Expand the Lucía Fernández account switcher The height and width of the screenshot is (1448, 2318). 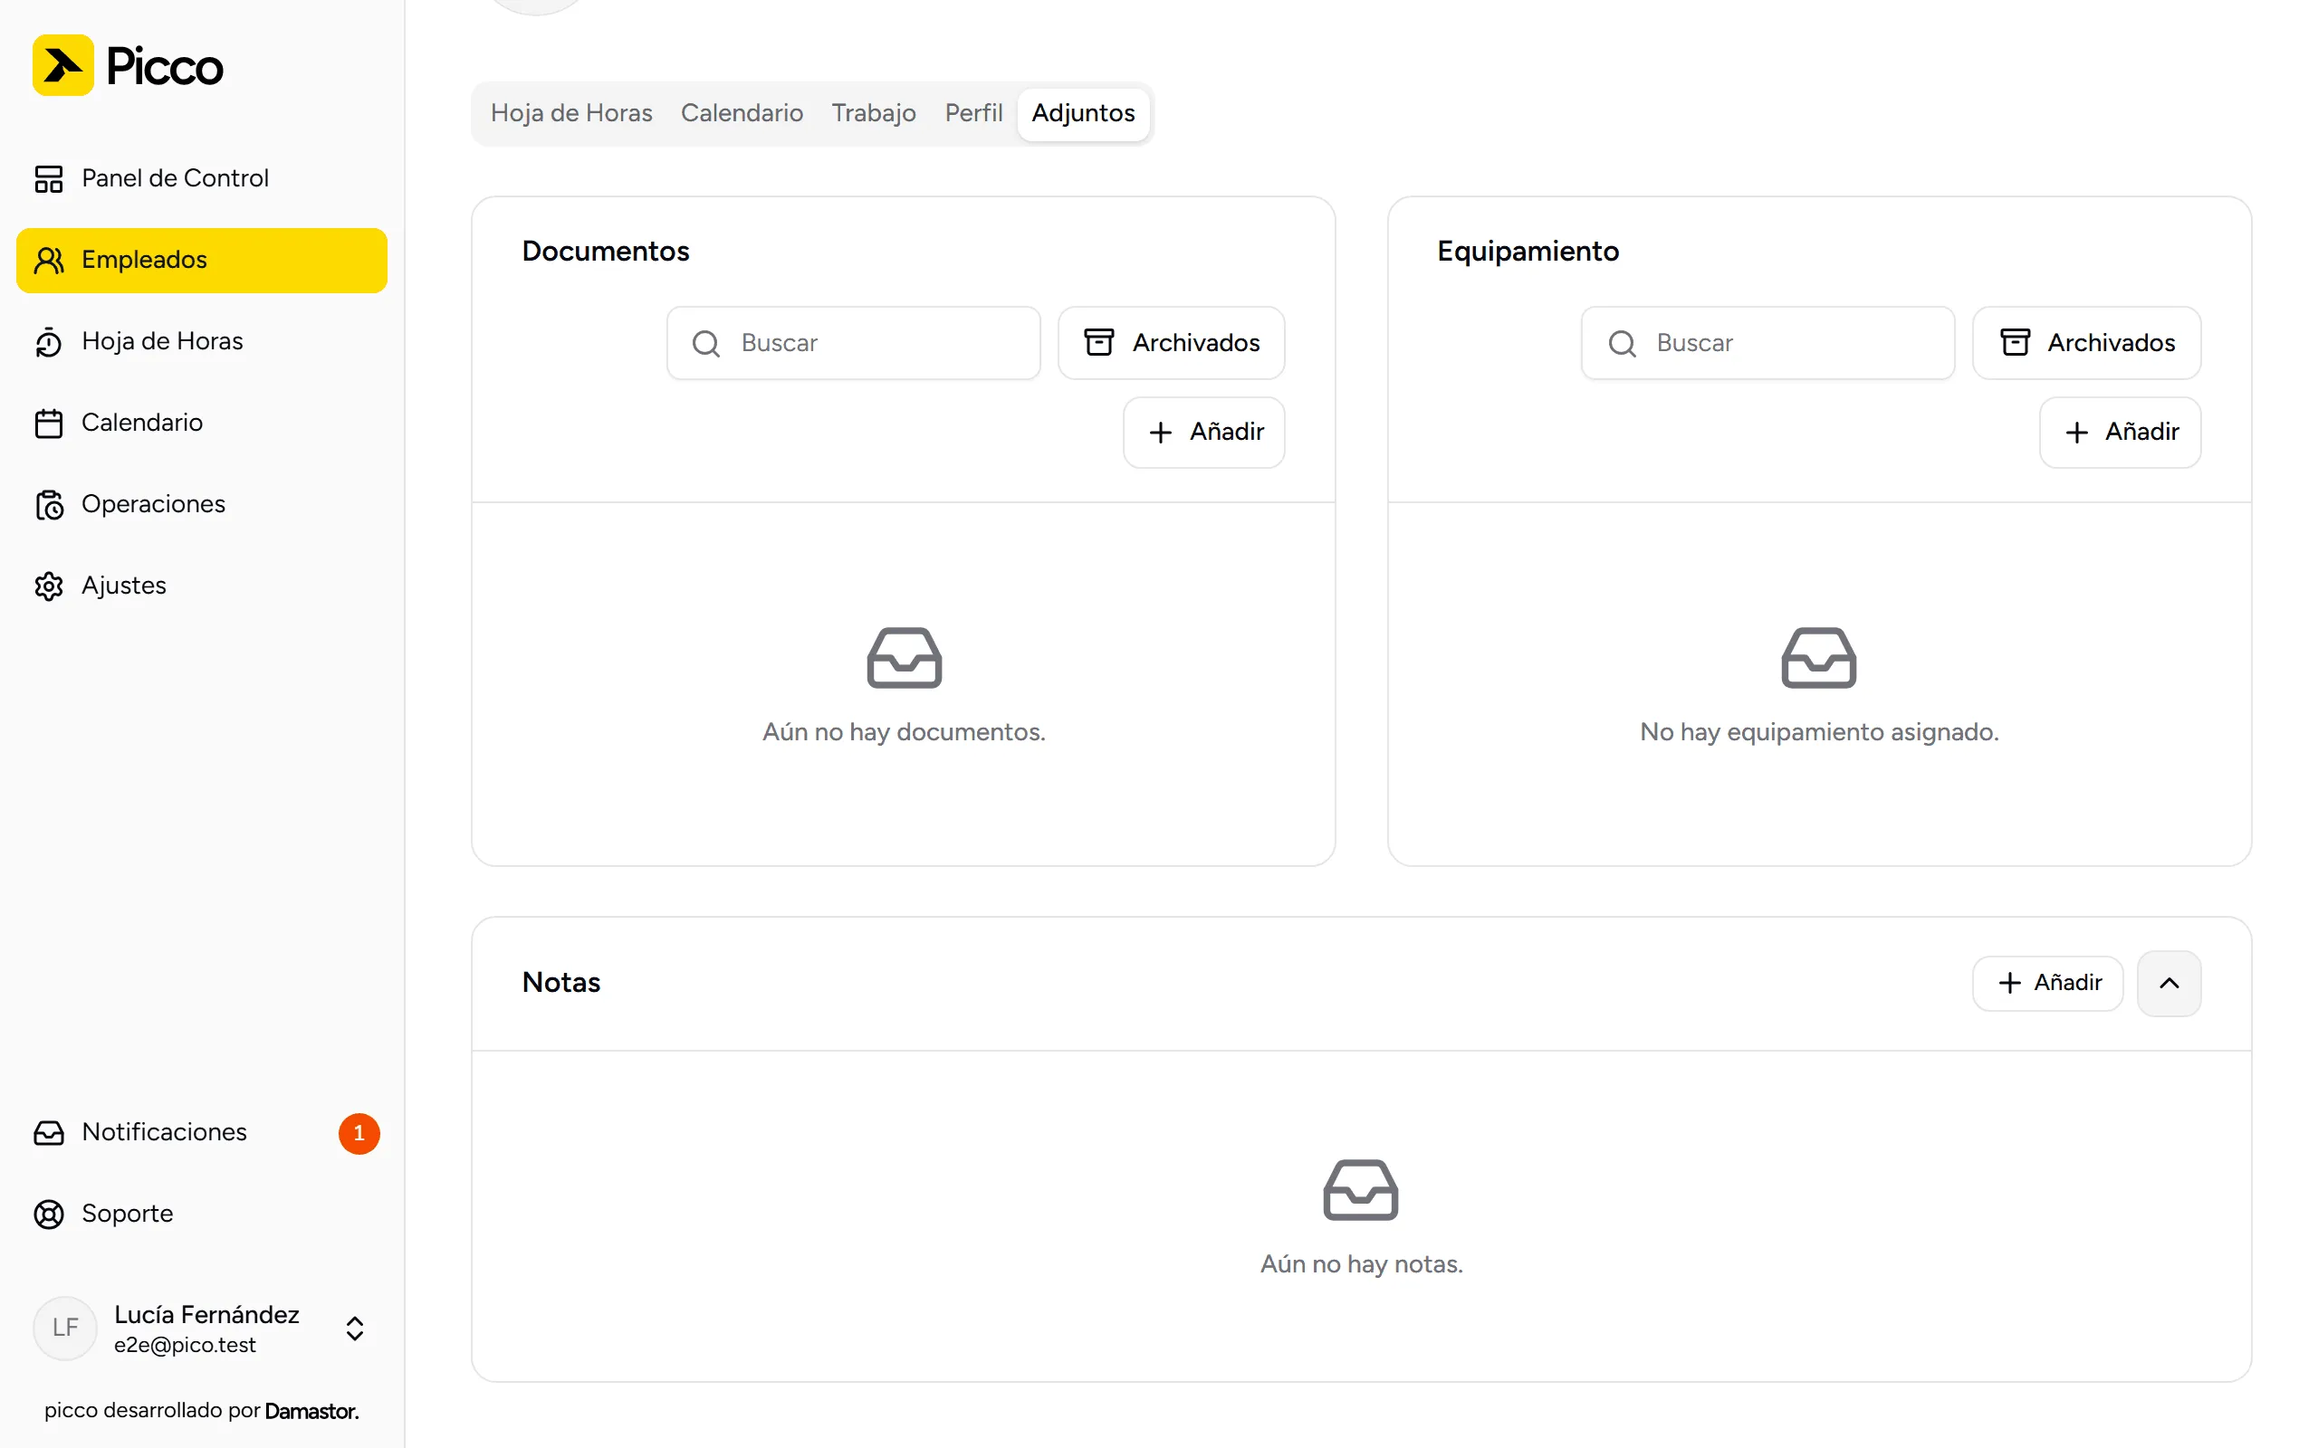point(354,1329)
